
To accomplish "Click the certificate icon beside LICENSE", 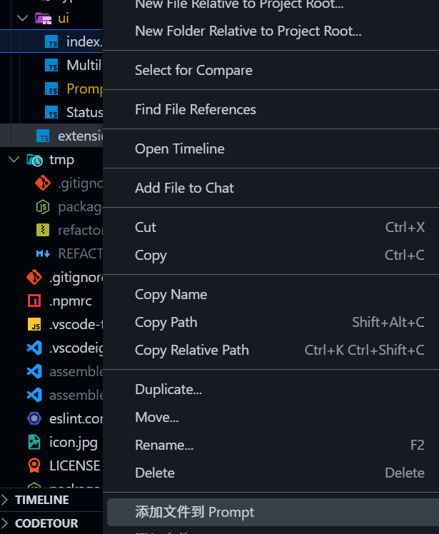I will [x=34, y=465].
